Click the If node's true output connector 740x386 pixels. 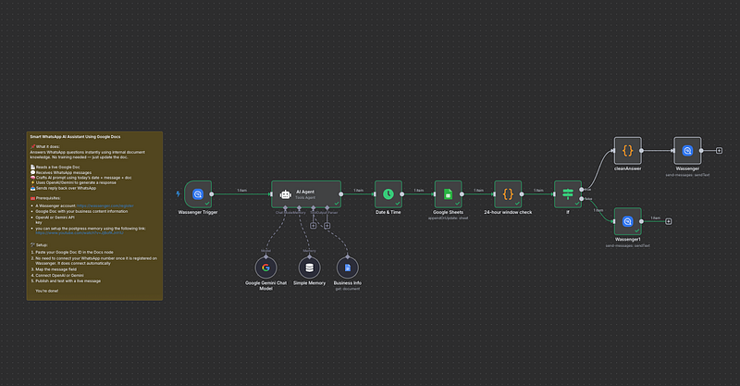tap(581, 190)
